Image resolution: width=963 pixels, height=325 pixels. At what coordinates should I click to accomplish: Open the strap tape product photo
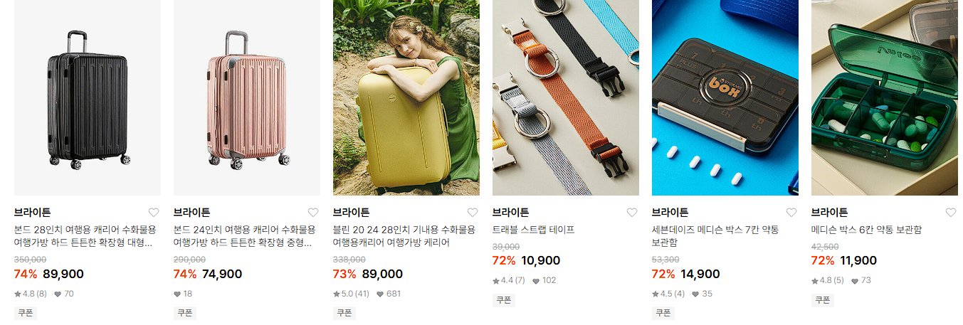pyautogui.click(x=566, y=97)
